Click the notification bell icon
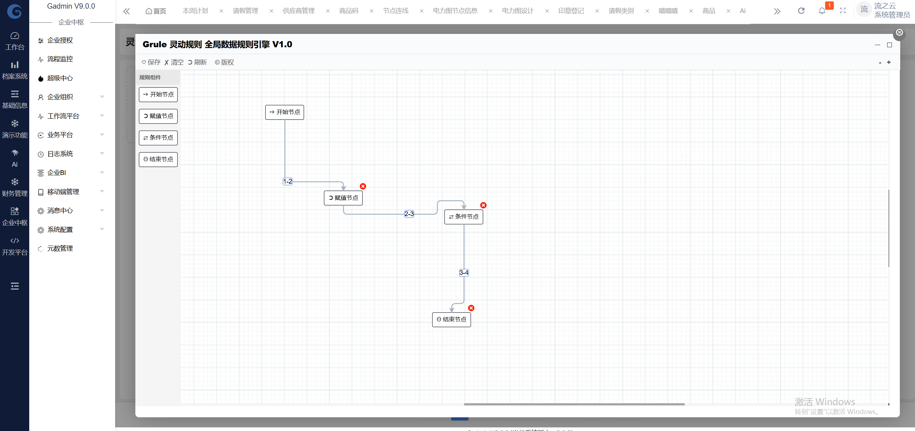This screenshot has height=431, width=915. 822,11
